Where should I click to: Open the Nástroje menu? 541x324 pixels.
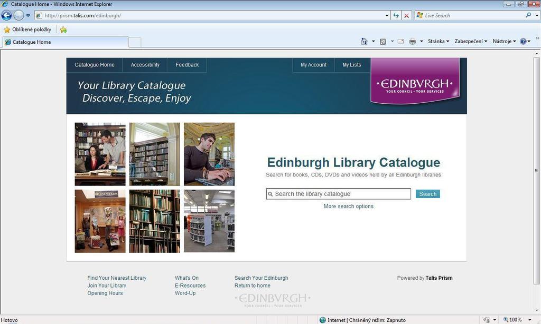(x=504, y=41)
